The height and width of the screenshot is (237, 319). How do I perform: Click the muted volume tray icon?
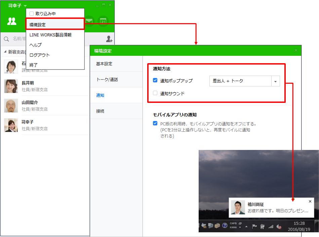(279, 226)
